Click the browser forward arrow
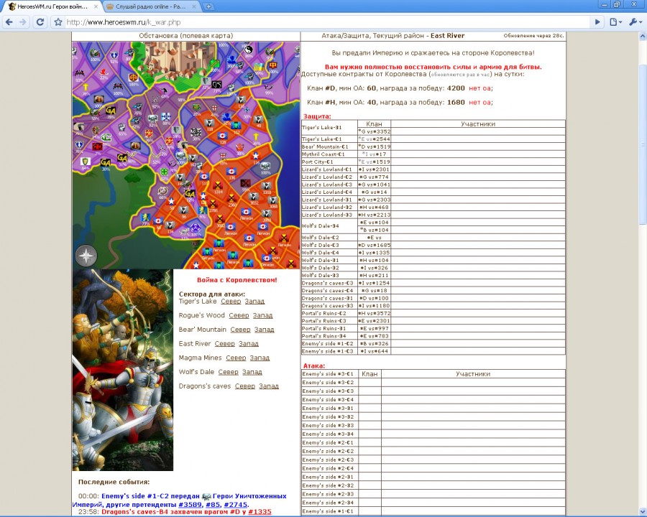Screen dimensions: 647x517 coord(23,22)
